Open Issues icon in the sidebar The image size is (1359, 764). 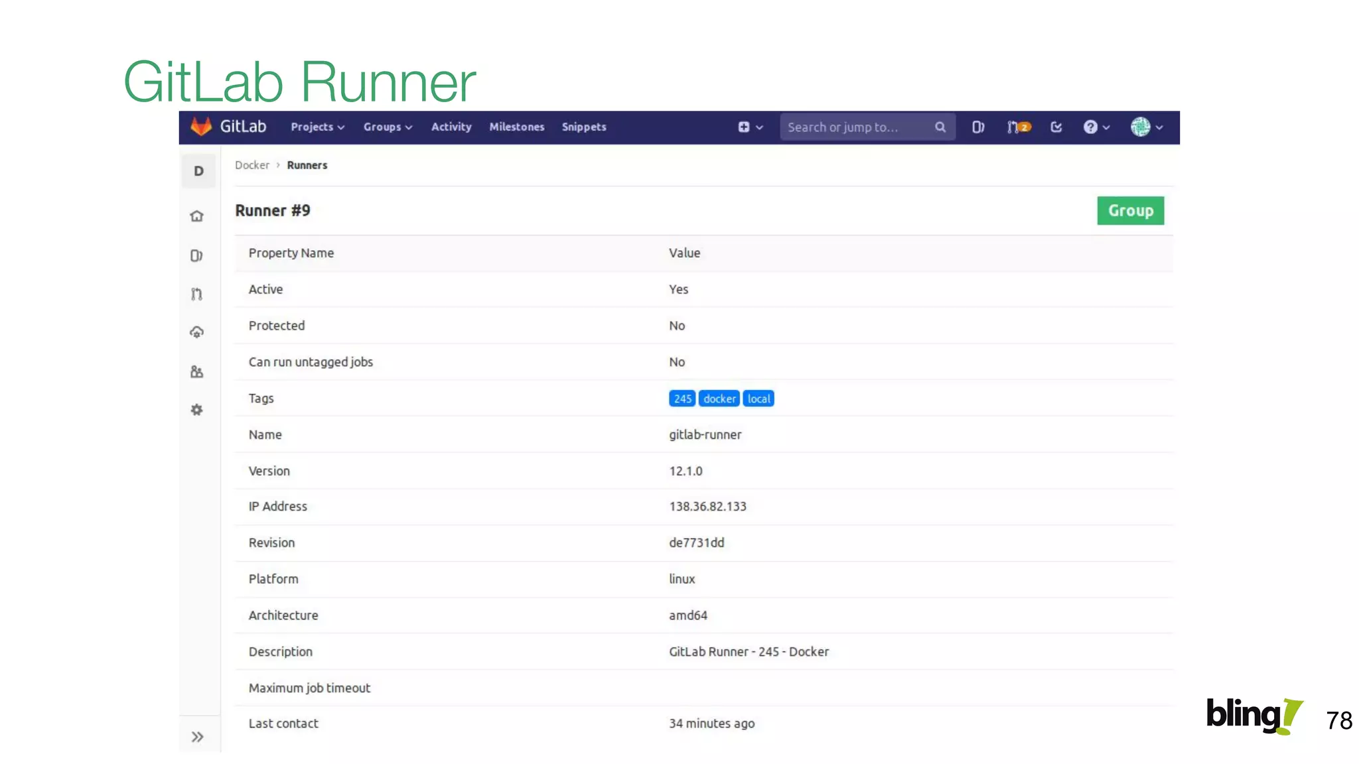197,255
